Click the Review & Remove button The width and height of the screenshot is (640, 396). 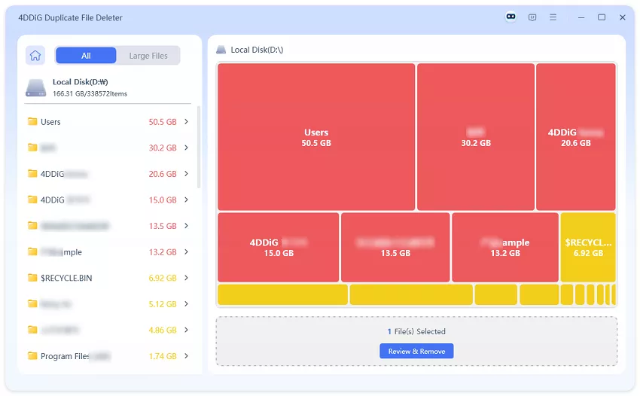416,351
